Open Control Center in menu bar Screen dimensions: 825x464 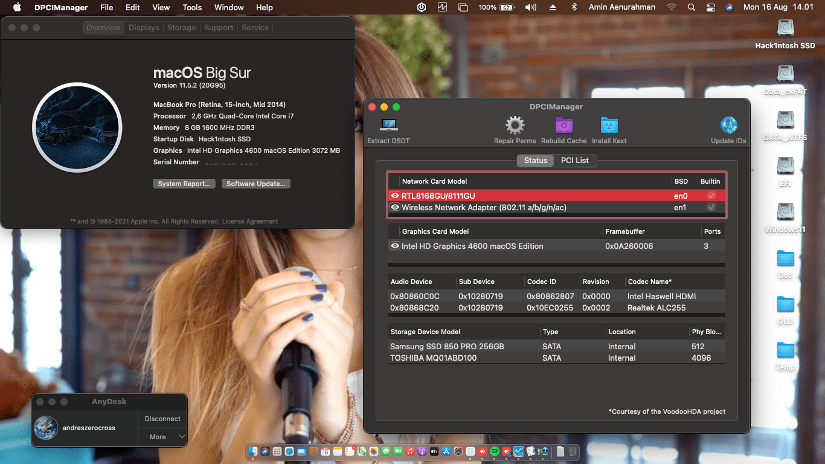[710, 7]
